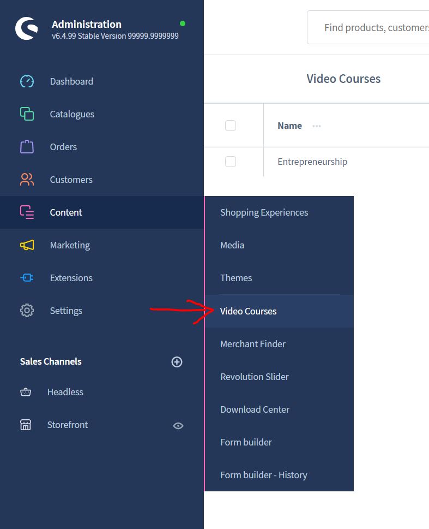
Task: Open the Dashboard speedometer icon
Action: pyautogui.click(x=27, y=81)
